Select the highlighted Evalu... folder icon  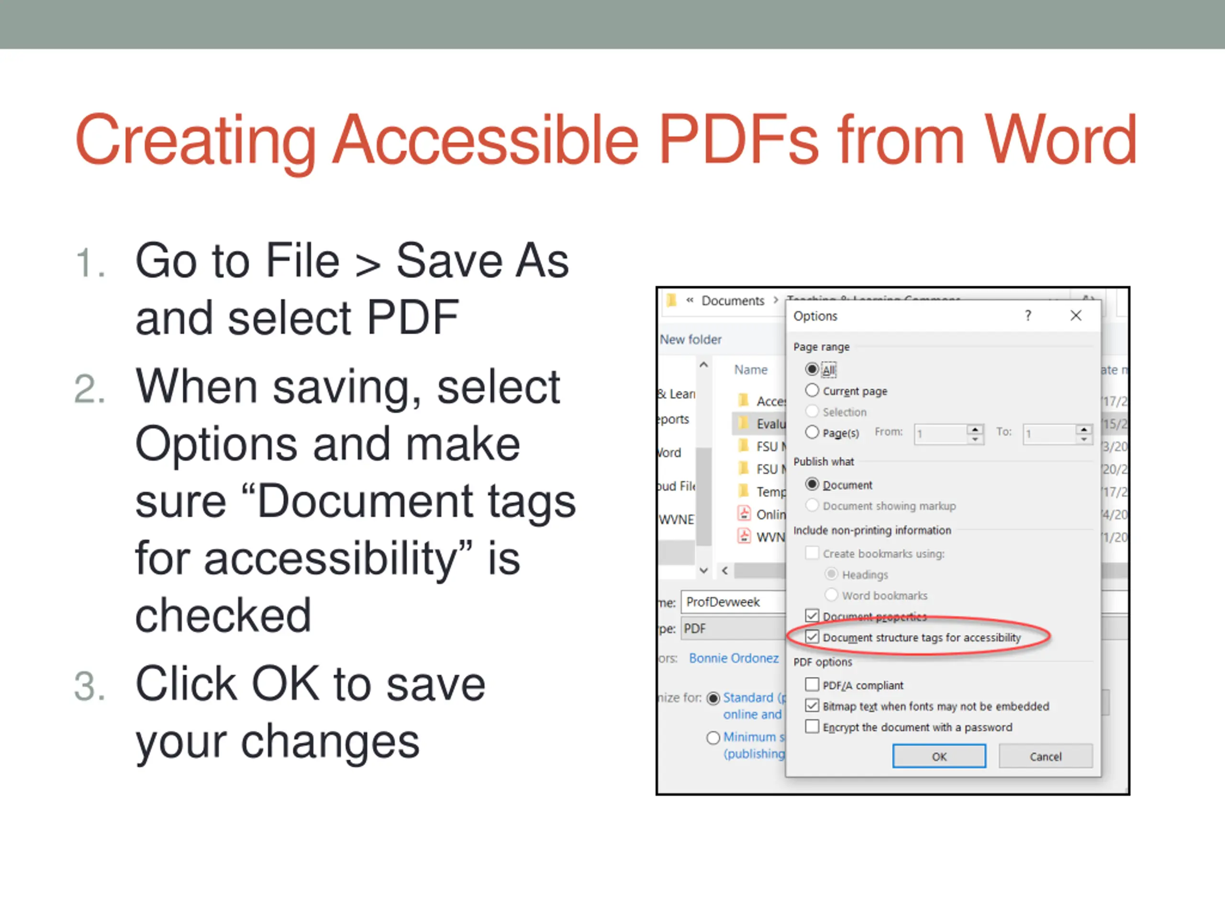coord(744,423)
